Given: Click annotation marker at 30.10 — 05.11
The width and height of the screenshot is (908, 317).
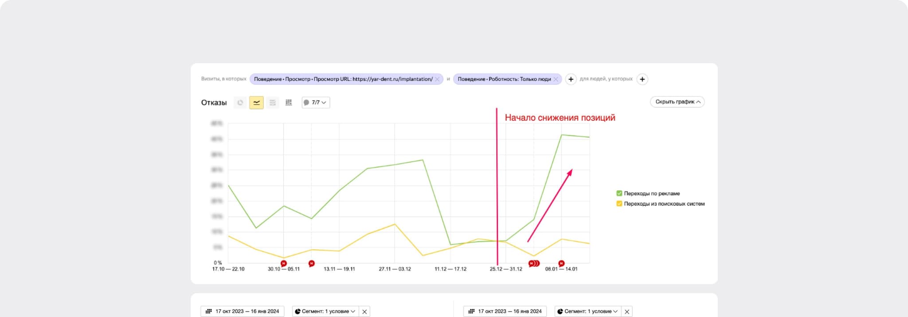Looking at the screenshot, I should coord(284,263).
